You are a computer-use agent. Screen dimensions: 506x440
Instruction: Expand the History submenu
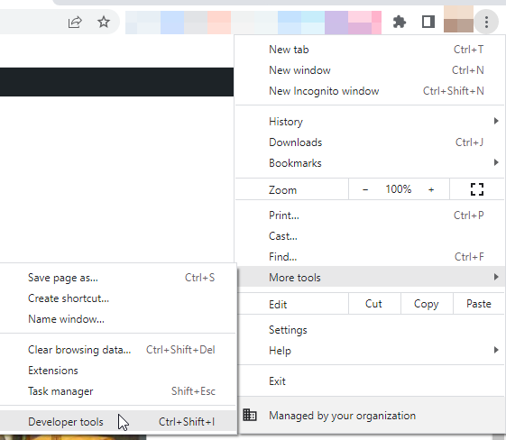click(370, 122)
